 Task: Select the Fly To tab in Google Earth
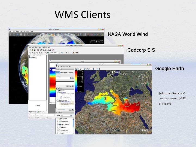(58, 72)
